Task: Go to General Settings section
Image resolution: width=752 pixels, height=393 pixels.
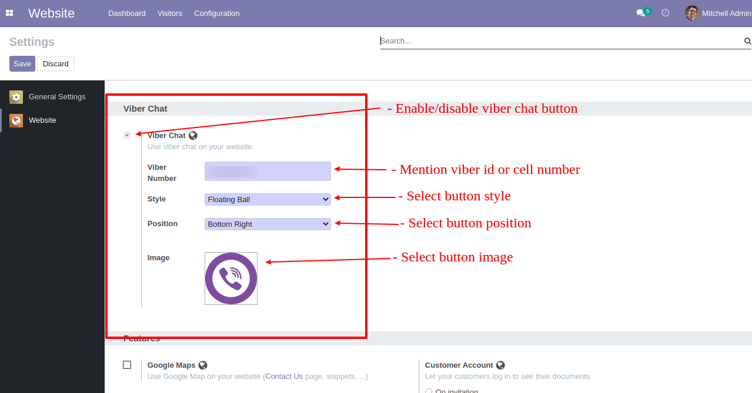Action: [x=52, y=97]
